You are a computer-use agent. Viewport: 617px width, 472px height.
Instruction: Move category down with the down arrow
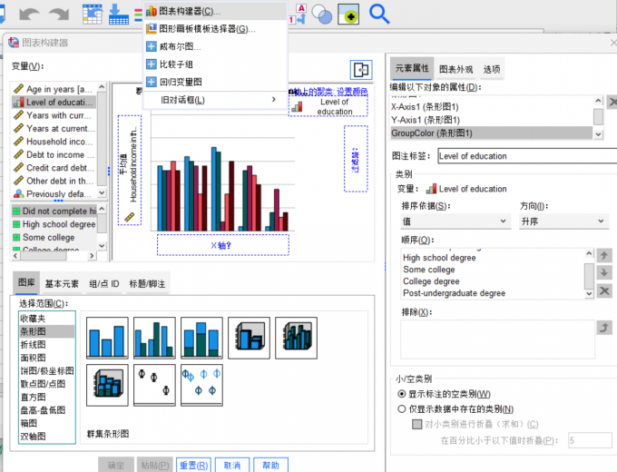coord(604,272)
